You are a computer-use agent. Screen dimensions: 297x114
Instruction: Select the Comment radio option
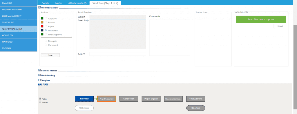tap(46, 45)
